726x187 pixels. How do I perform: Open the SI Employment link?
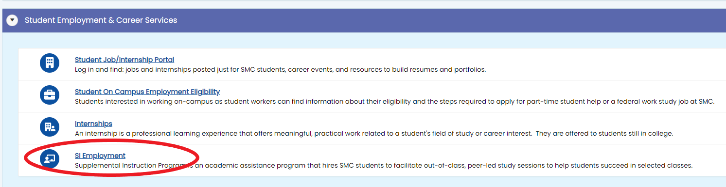[100, 156]
